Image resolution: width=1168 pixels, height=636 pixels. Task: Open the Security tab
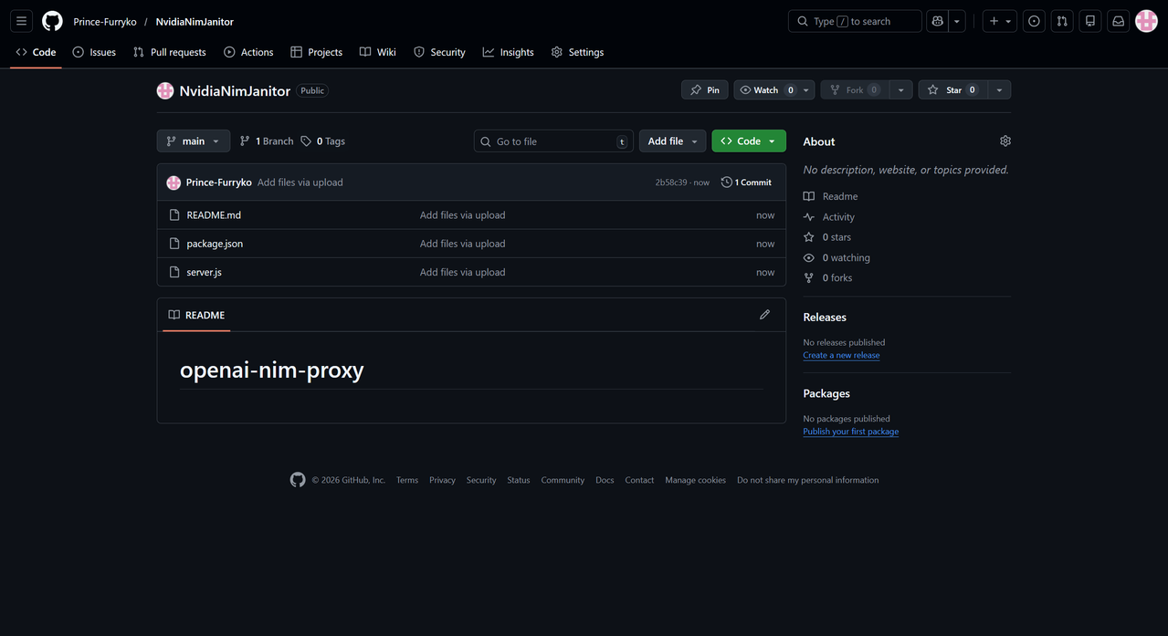point(439,52)
